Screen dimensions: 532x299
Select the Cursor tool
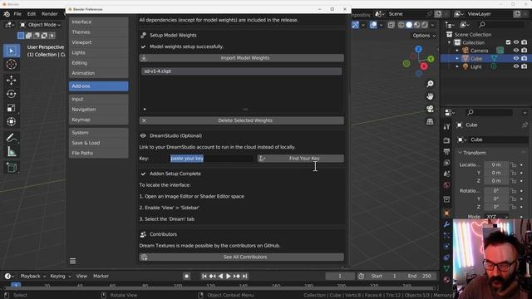12,65
